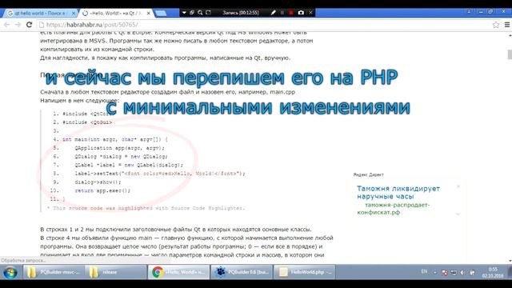Open the 'release' folder on taskbar
This screenshot has width=512, height=288.
[x=115, y=272]
